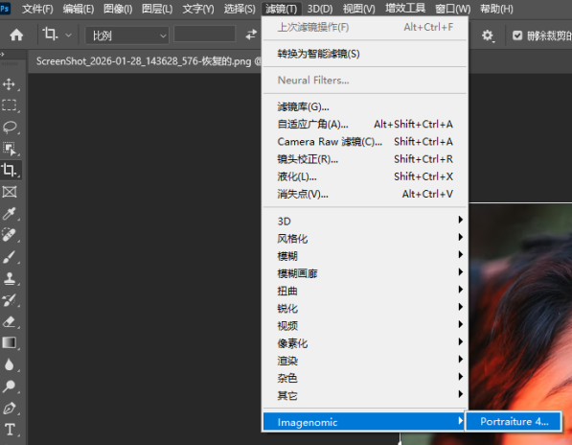Open the crop tool preset dropdown arrow
This screenshot has width=572, height=445.
click(x=68, y=35)
